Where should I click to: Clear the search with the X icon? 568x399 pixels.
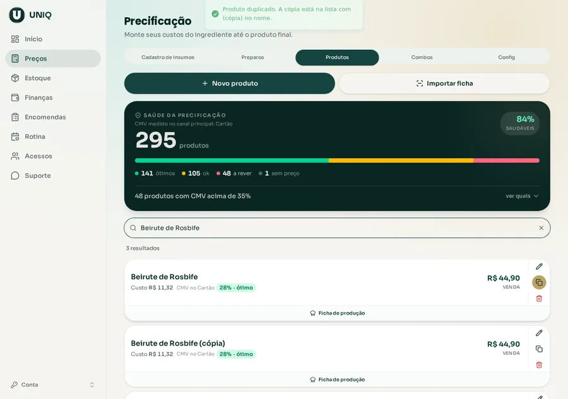coord(541,228)
